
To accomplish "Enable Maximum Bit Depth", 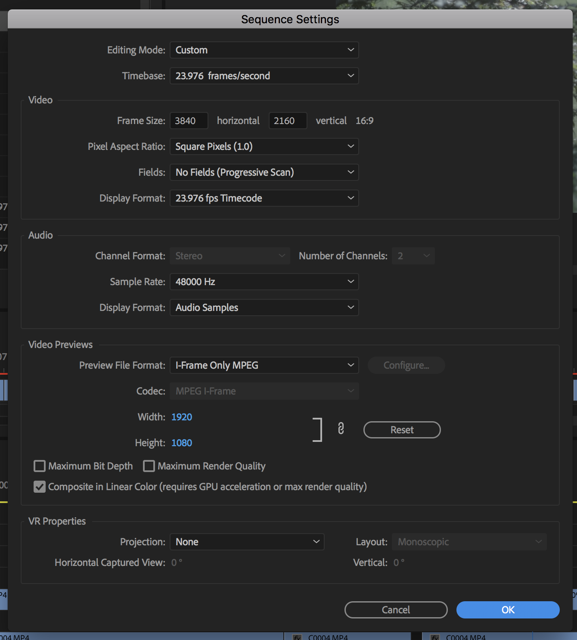I will tap(39, 466).
